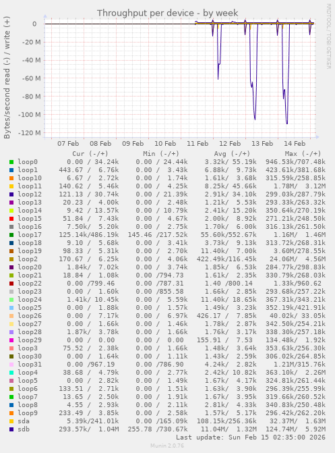This screenshot has width=335, height=453.
Task: Select the loop16 legend label
Action: 30,227
